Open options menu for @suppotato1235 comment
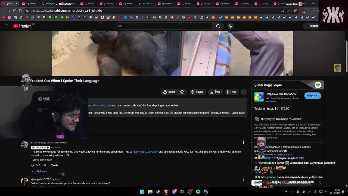 point(243,179)
